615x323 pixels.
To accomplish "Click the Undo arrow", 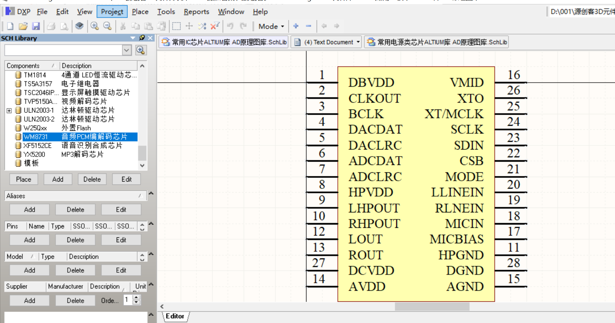I will tap(230, 26).
